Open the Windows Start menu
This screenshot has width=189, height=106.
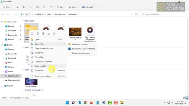click(67, 103)
